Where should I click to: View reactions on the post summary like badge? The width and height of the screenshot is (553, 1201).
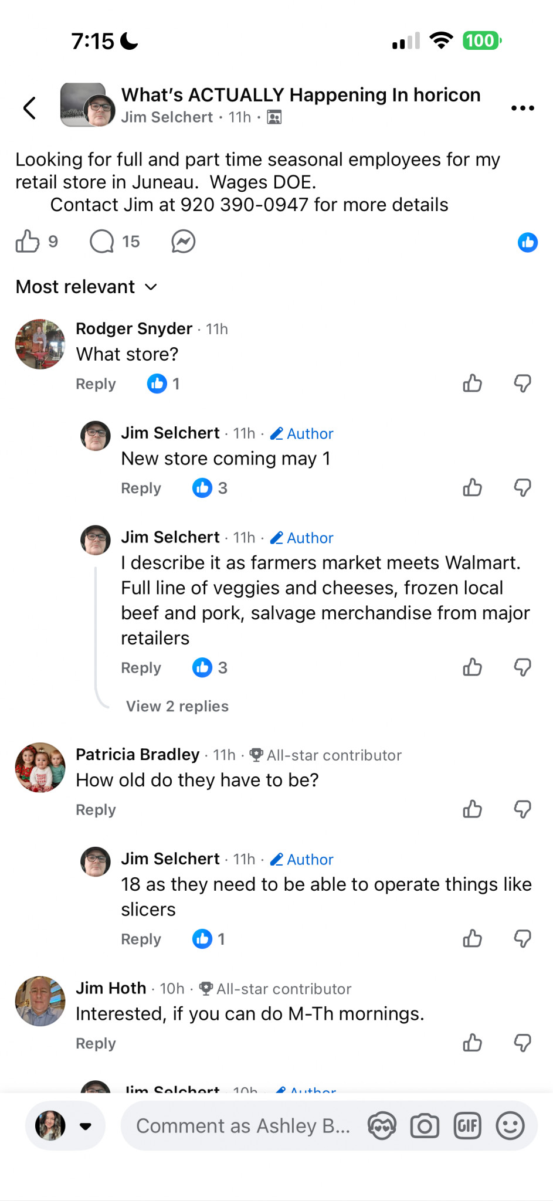(x=527, y=242)
